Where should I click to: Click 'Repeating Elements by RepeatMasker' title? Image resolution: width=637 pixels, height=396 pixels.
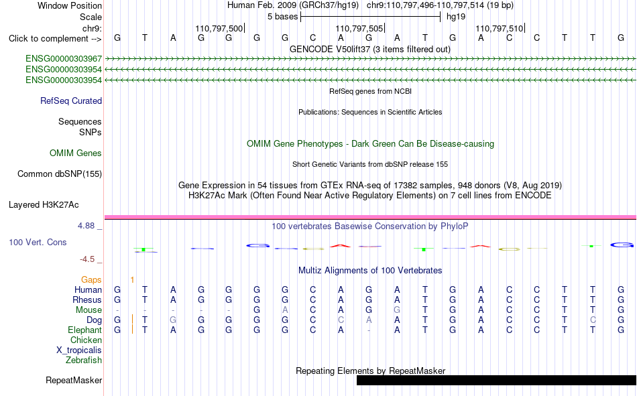coord(371,371)
